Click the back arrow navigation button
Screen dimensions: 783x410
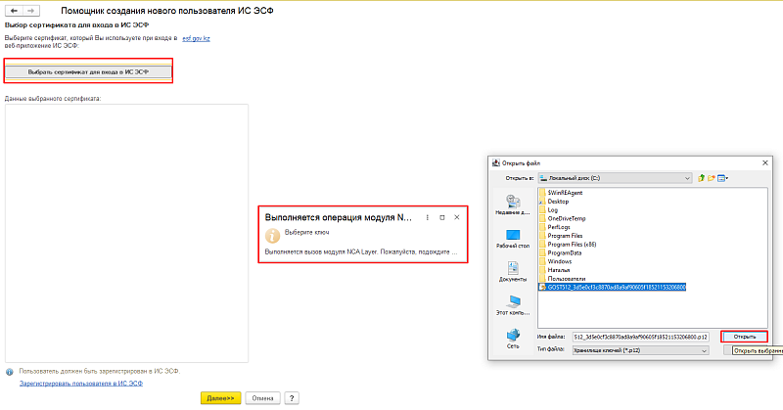point(14,9)
